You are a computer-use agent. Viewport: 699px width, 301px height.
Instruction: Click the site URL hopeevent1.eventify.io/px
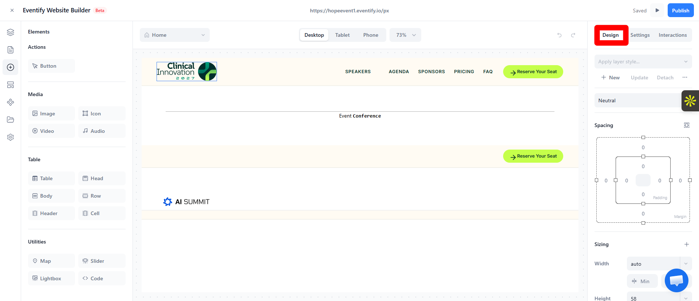(349, 11)
